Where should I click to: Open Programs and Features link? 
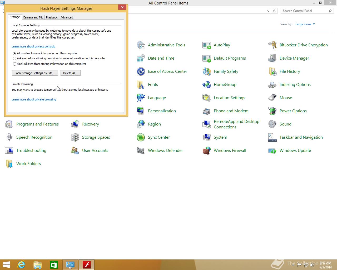click(x=37, y=124)
